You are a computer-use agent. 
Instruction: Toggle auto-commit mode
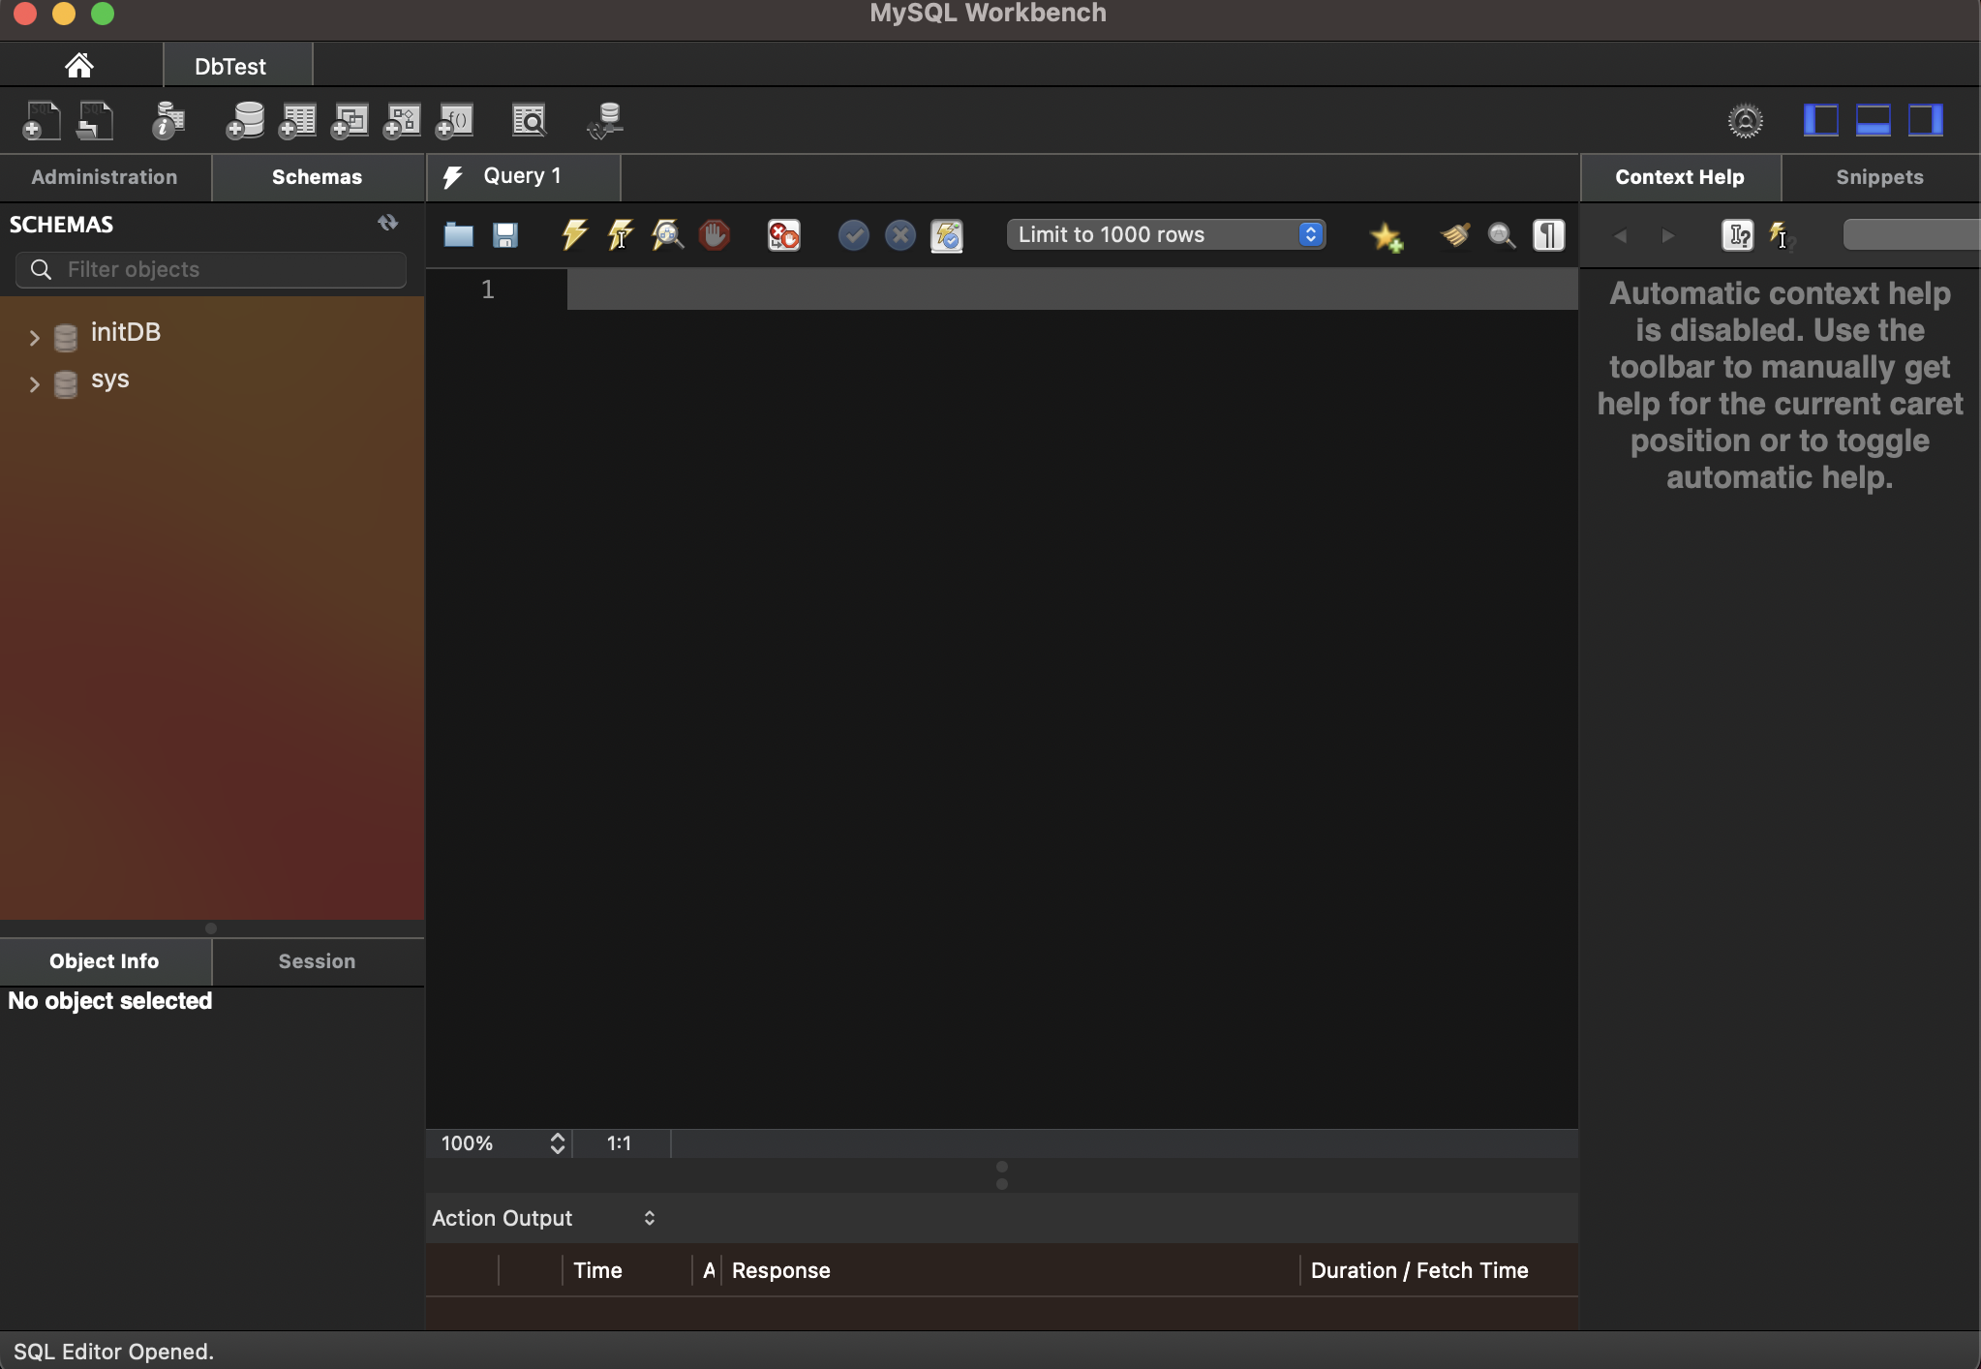[x=947, y=235]
